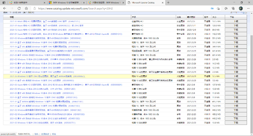Open the 帮助 footer link

click(x=54, y=134)
